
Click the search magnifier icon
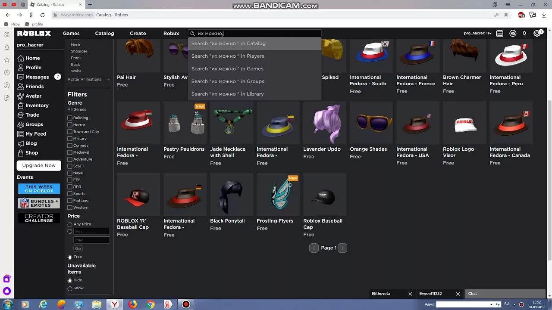pyautogui.click(x=193, y=34)
